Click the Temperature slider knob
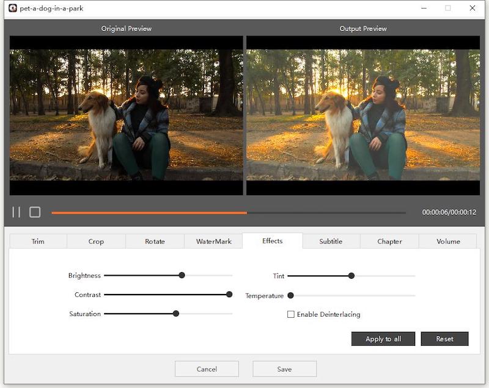The height and width of the screenshot is (388, 489). [290, 295]
